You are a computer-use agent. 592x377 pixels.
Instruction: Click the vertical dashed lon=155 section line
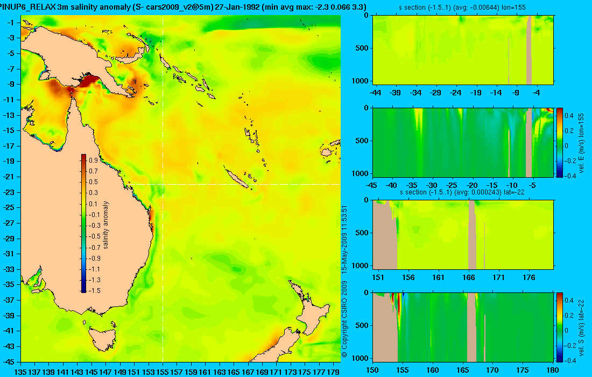pyautogui.click(x=163, y=189)
